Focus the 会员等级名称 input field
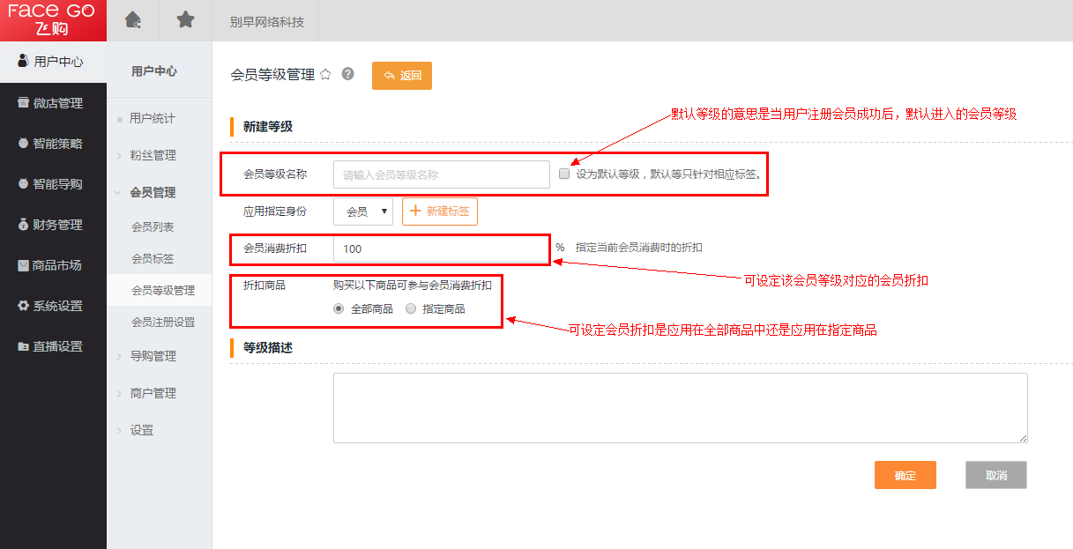 441,174
